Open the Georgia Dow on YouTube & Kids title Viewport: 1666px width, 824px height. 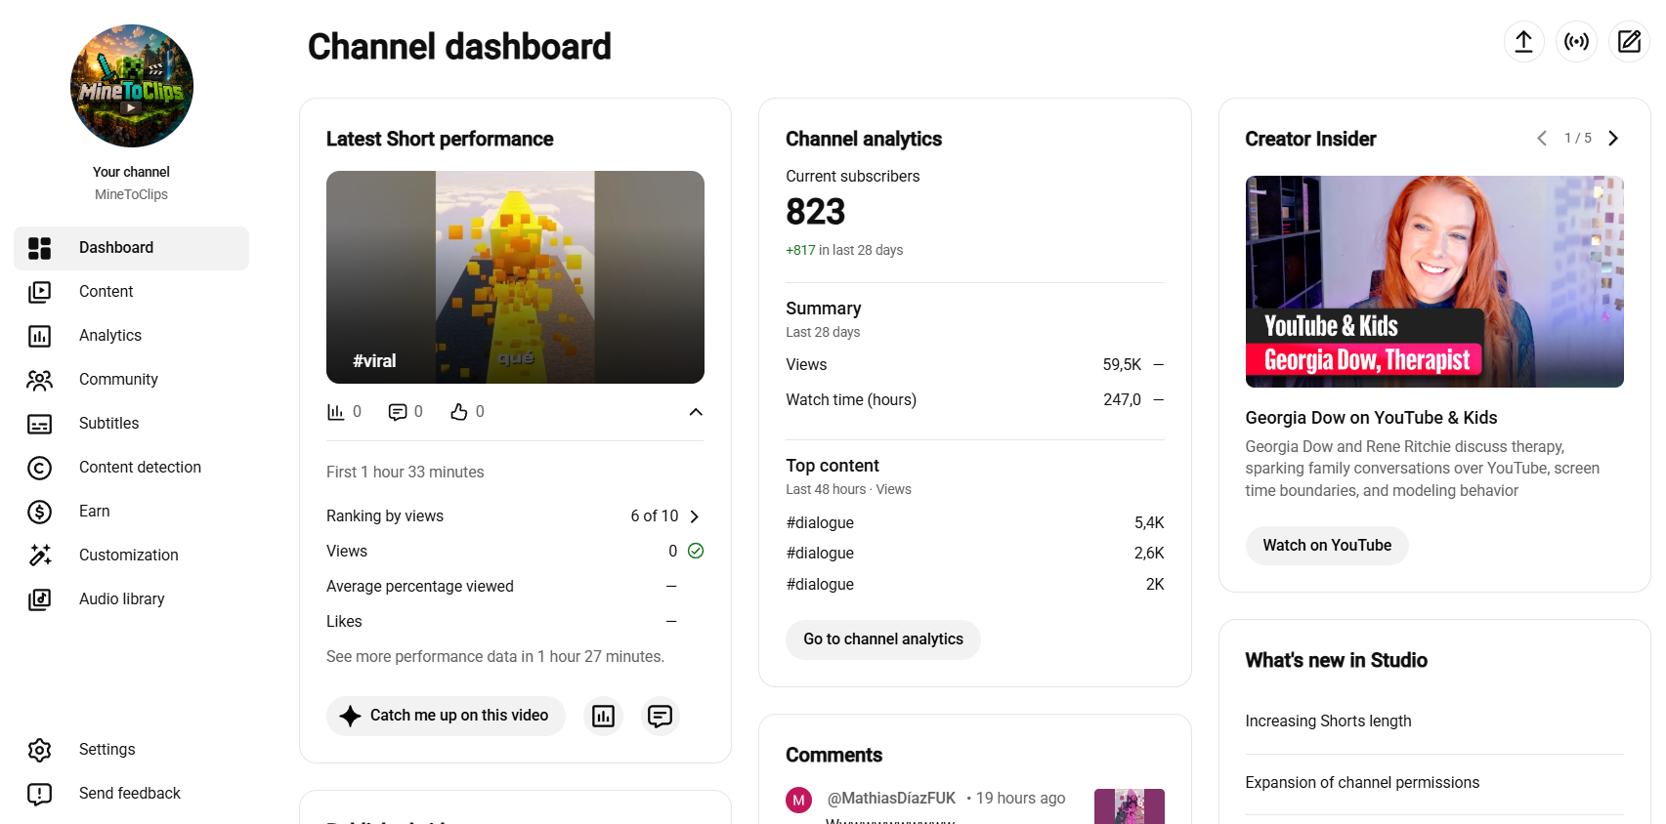[x=1371, y=418]
